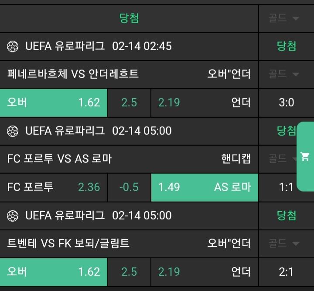This screenshot has width=314, height=291.
Task: Select FC 포르투 2.36 handicap option
Action: click(x=54, y=187)
